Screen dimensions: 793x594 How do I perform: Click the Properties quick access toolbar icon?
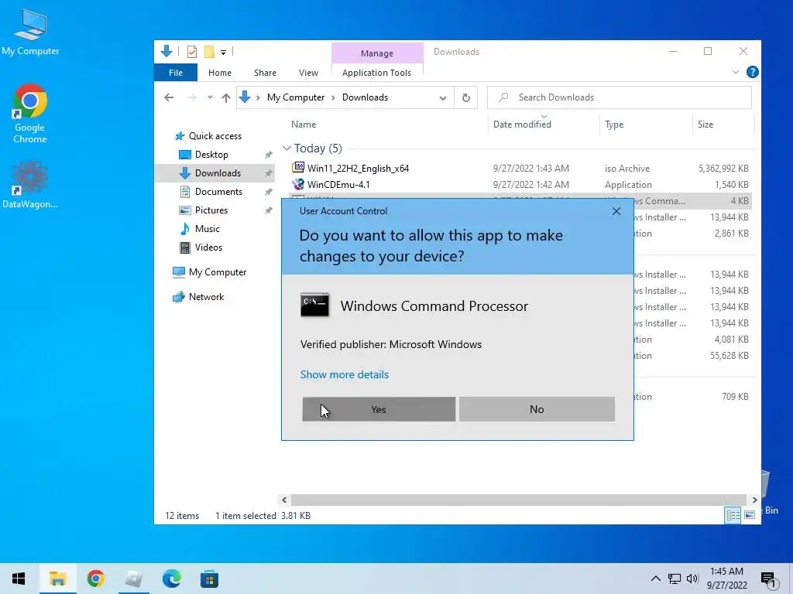coord(192,52)
